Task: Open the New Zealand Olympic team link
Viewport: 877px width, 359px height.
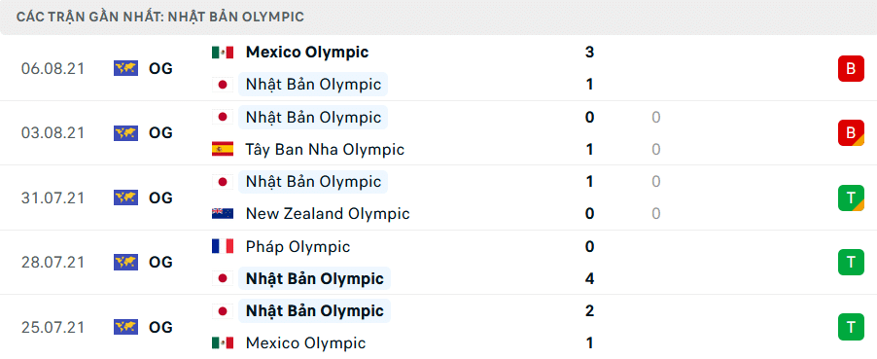Action: coord(328,214)
